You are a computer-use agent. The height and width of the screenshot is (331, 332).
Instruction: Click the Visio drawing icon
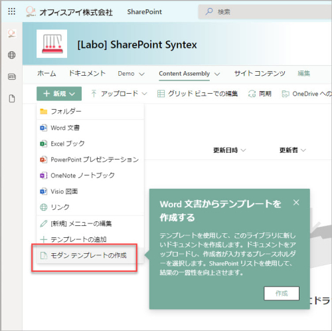coord(43,191)
